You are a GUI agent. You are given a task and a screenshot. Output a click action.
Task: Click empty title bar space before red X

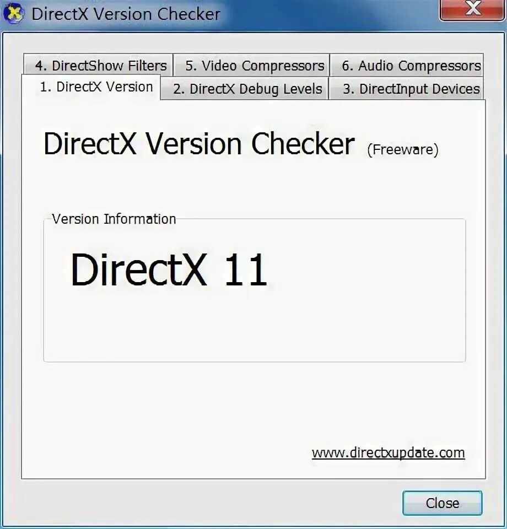(331, 13)
